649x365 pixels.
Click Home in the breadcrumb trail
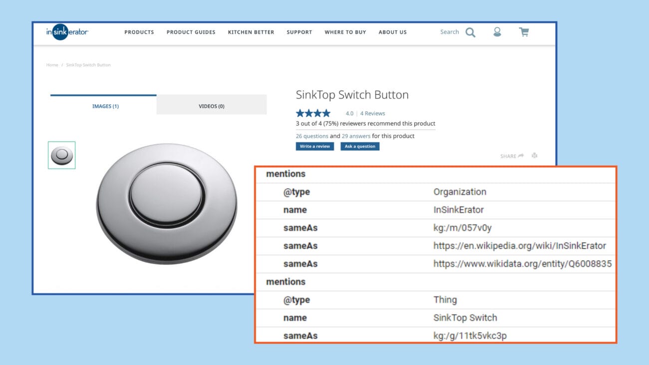tap(52, 64)
